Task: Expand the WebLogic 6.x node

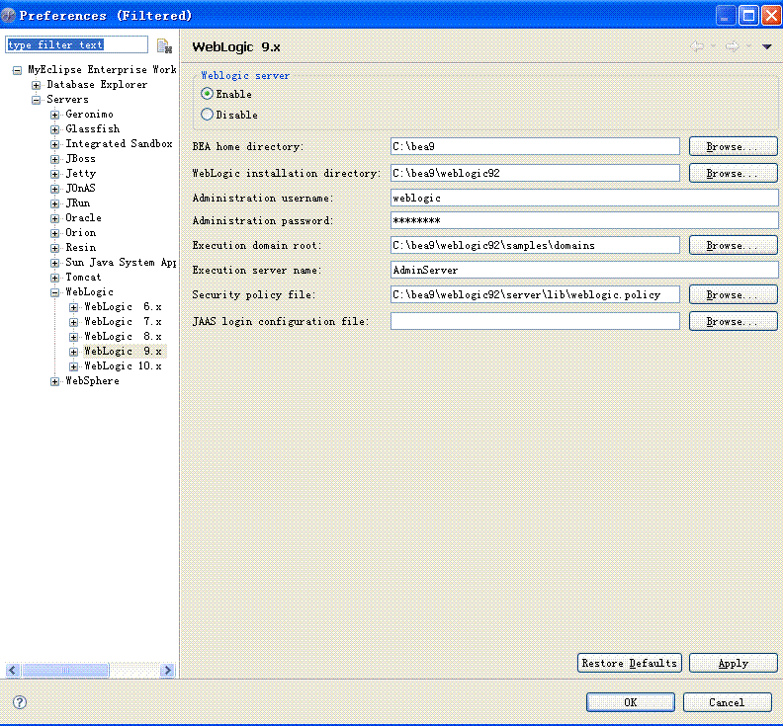Action: pyautogui.click(x=73, y=307)
